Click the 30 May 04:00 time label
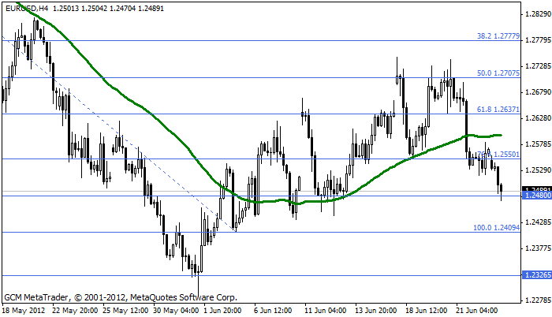552x317 pixels. coord(176,311)
